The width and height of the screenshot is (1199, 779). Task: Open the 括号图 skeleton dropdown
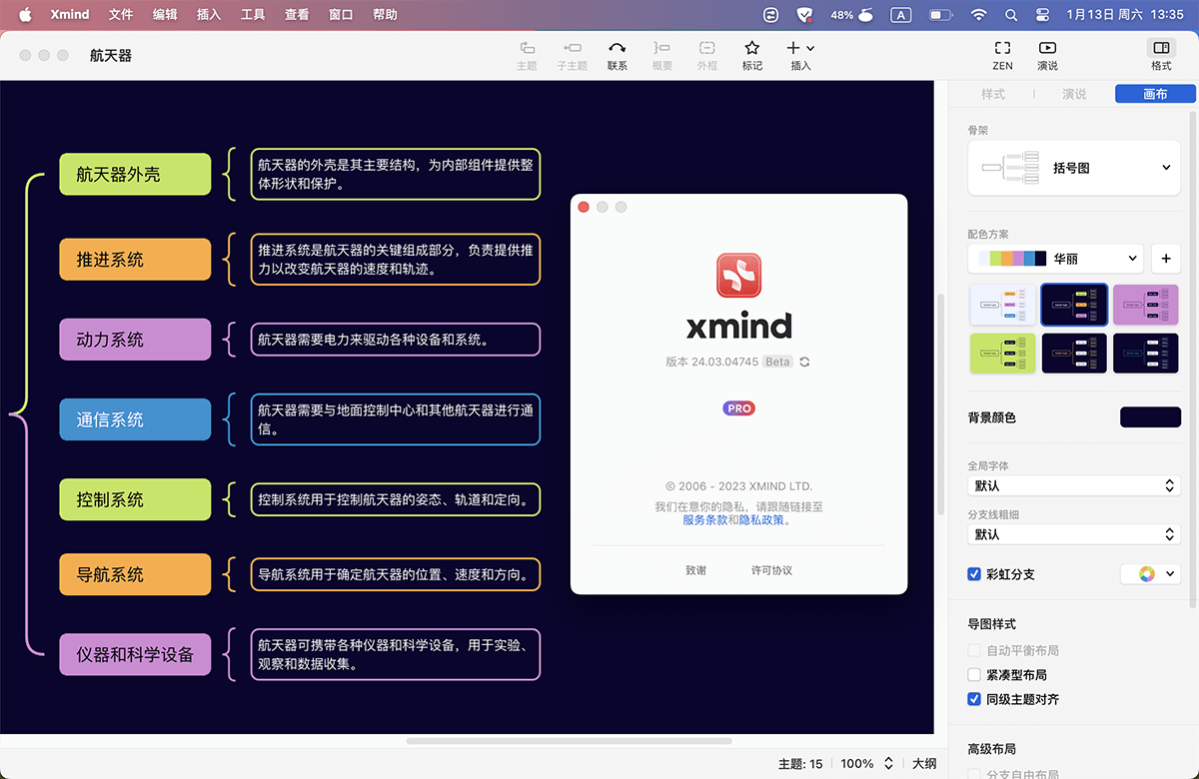click(1074, 168)
